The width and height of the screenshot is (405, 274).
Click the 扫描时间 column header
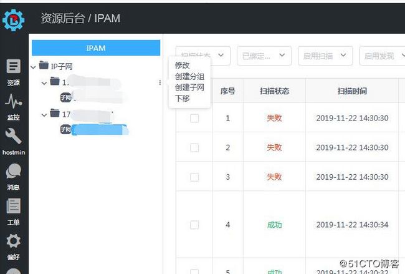tap(352, 91)
